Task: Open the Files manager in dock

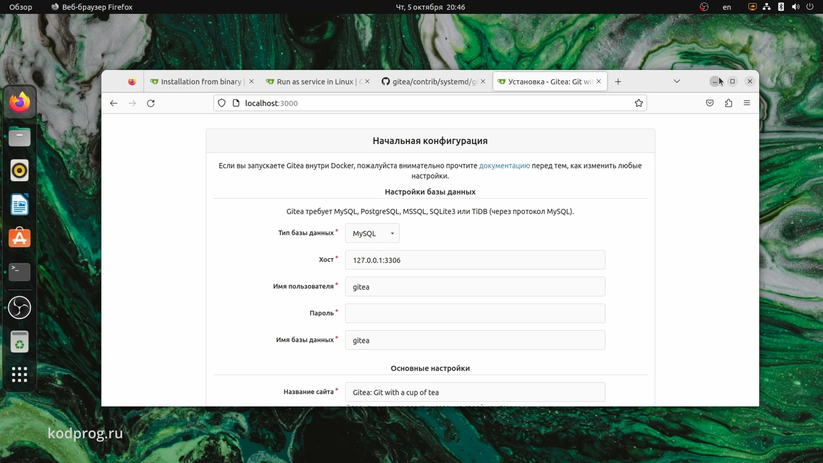Action: 20,137
